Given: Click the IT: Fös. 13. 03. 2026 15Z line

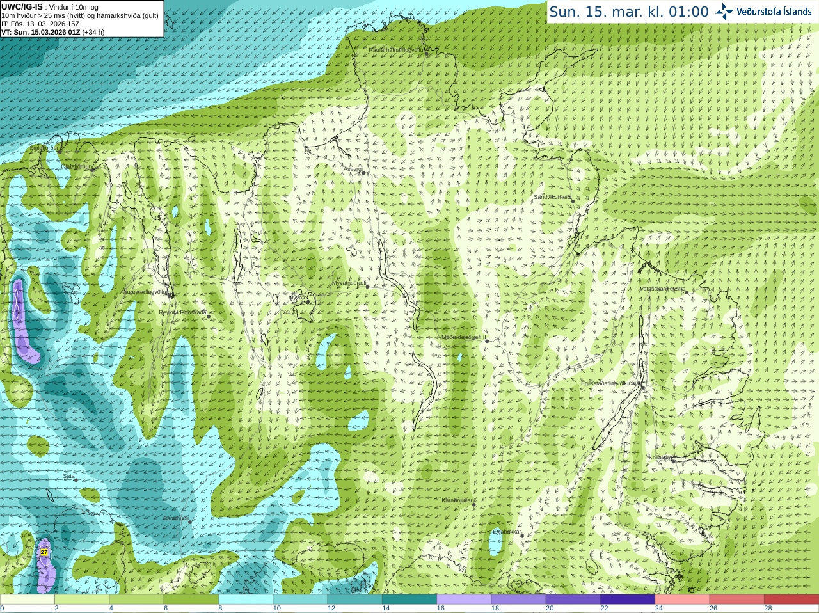Looking at the screenshot, I should pos(40,24).
